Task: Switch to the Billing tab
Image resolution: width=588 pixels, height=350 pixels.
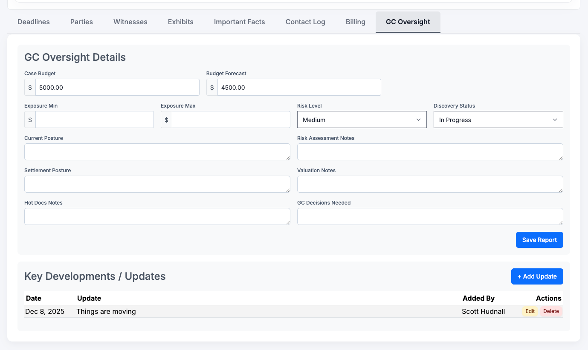Action: 355,22
